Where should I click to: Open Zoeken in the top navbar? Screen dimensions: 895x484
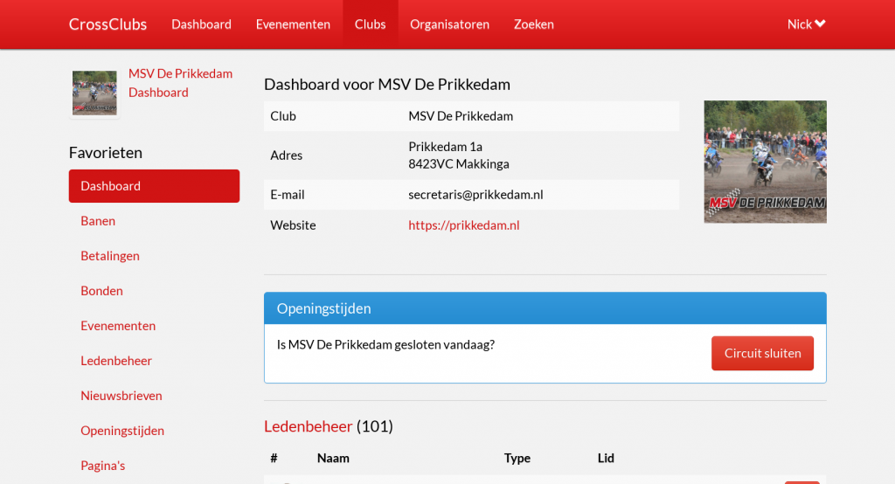tap(534, 24)
